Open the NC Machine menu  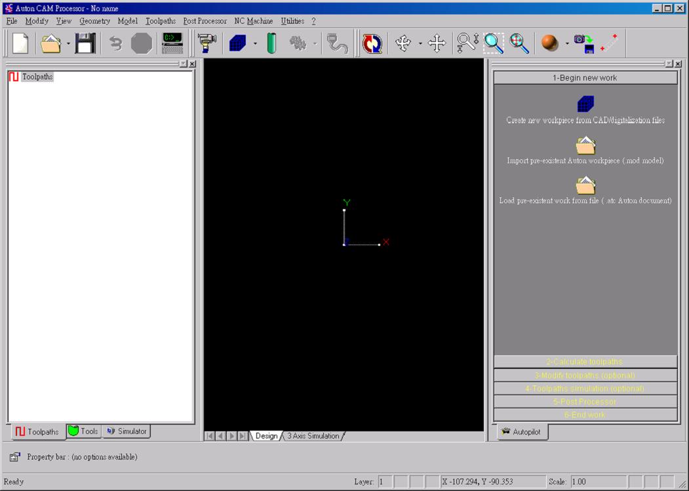click(254, 21)
